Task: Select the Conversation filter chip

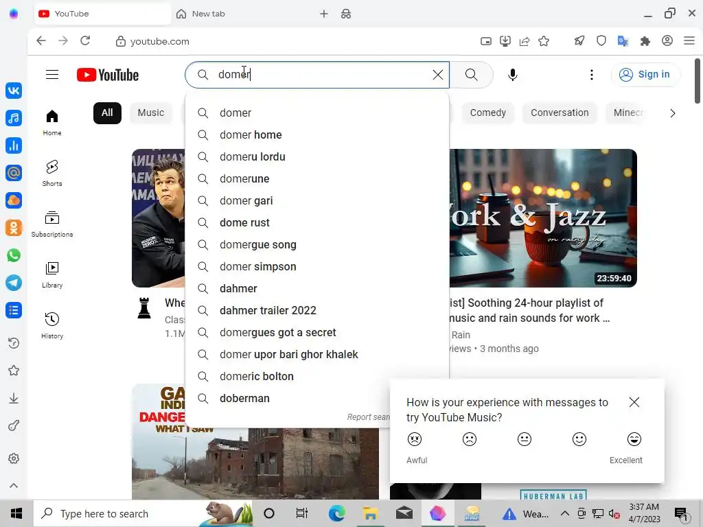Action: (560, 113)
